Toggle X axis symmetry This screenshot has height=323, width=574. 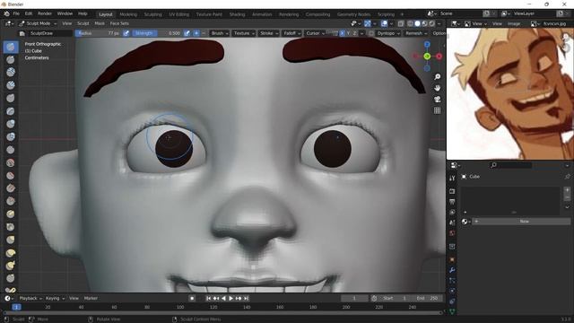pyautogui.click(x=342, y=33)
